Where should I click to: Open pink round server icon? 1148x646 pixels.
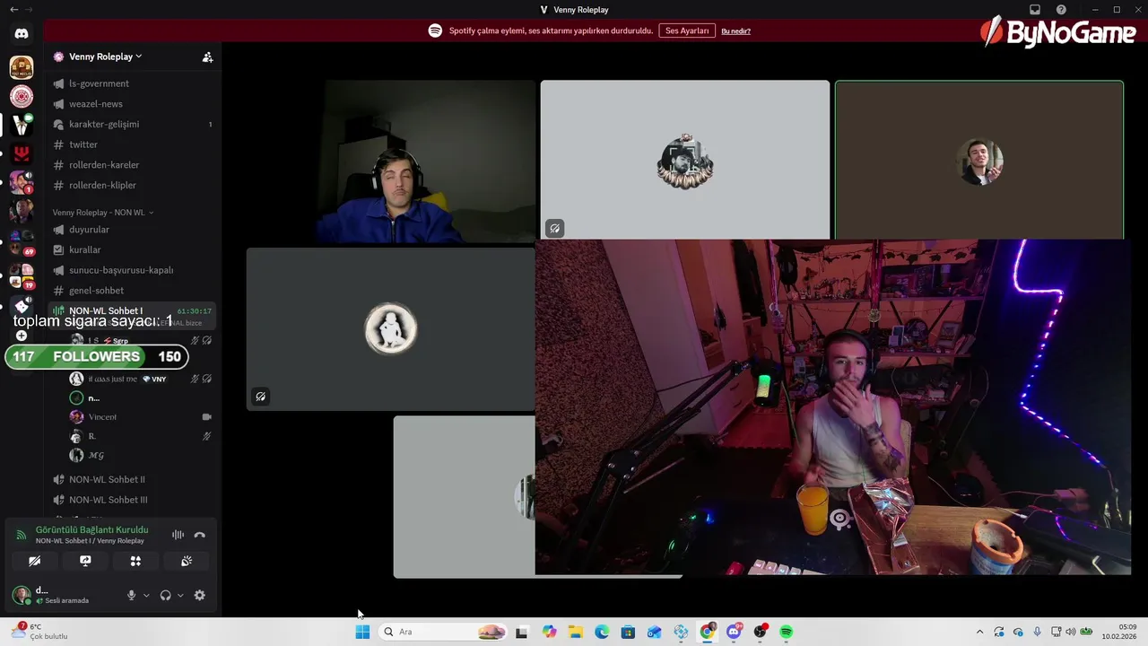pyautogui.click(x=22, y=96)
